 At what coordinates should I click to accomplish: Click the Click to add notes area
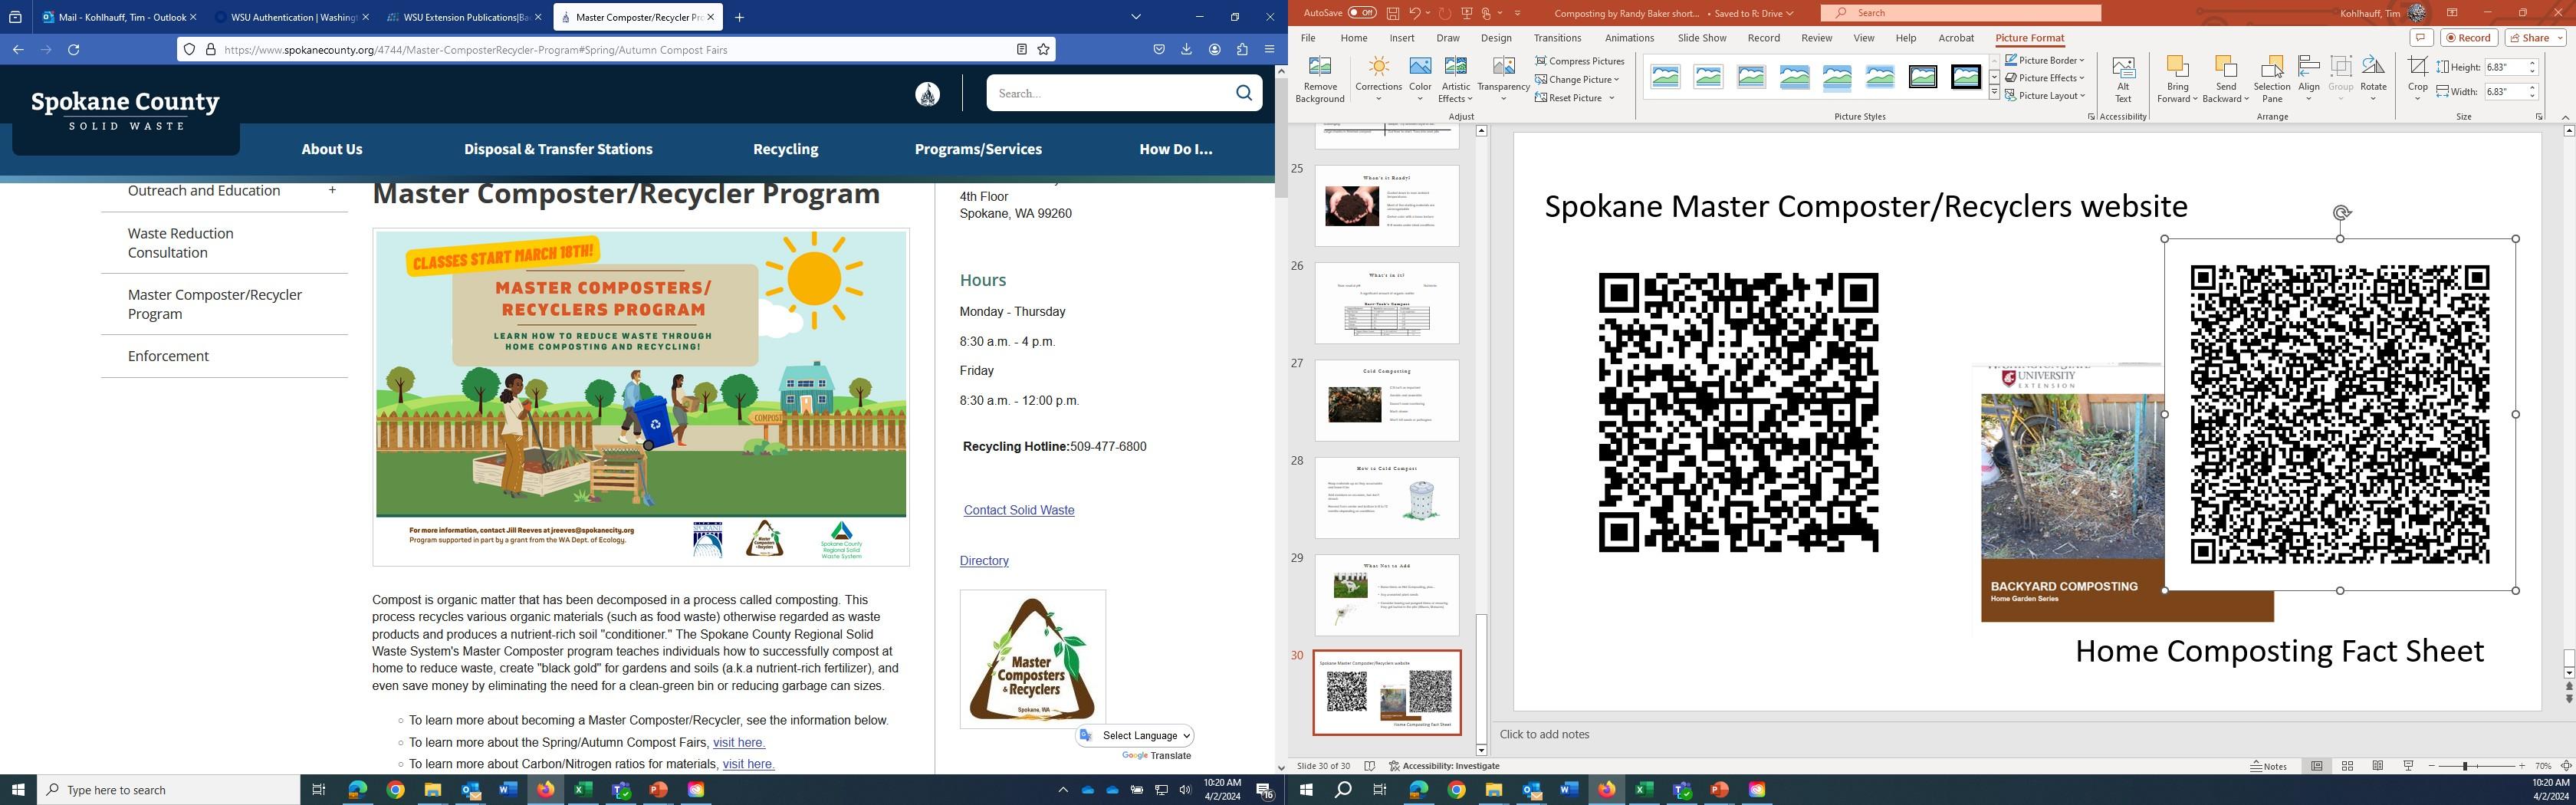click(1543, 734)
